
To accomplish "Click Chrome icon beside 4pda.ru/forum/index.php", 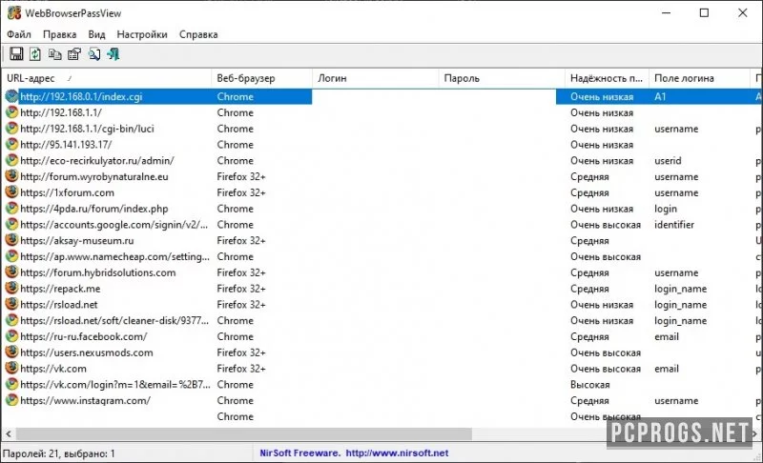I will [11, 209].
